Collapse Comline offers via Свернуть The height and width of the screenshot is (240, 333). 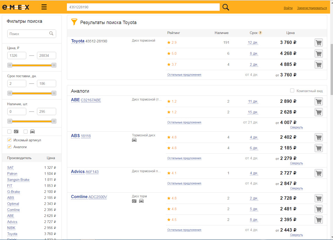pos(297,235)
